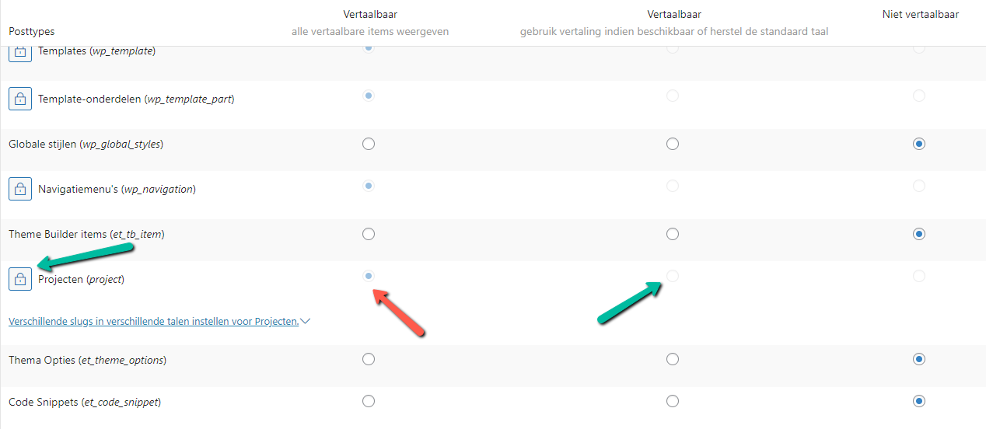Click lock icon beside Template-onderdelen
Image resolution: width=986 pixels, height=429 pixels.
20,99
